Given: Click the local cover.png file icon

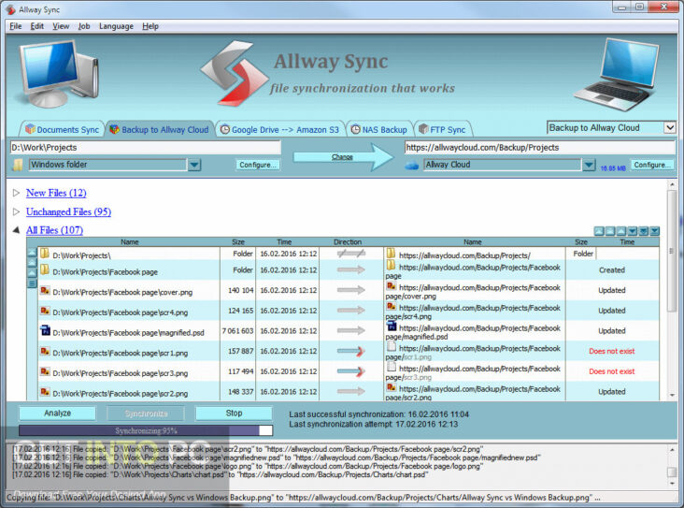Looking at the screenshot, I should [45, 290].
